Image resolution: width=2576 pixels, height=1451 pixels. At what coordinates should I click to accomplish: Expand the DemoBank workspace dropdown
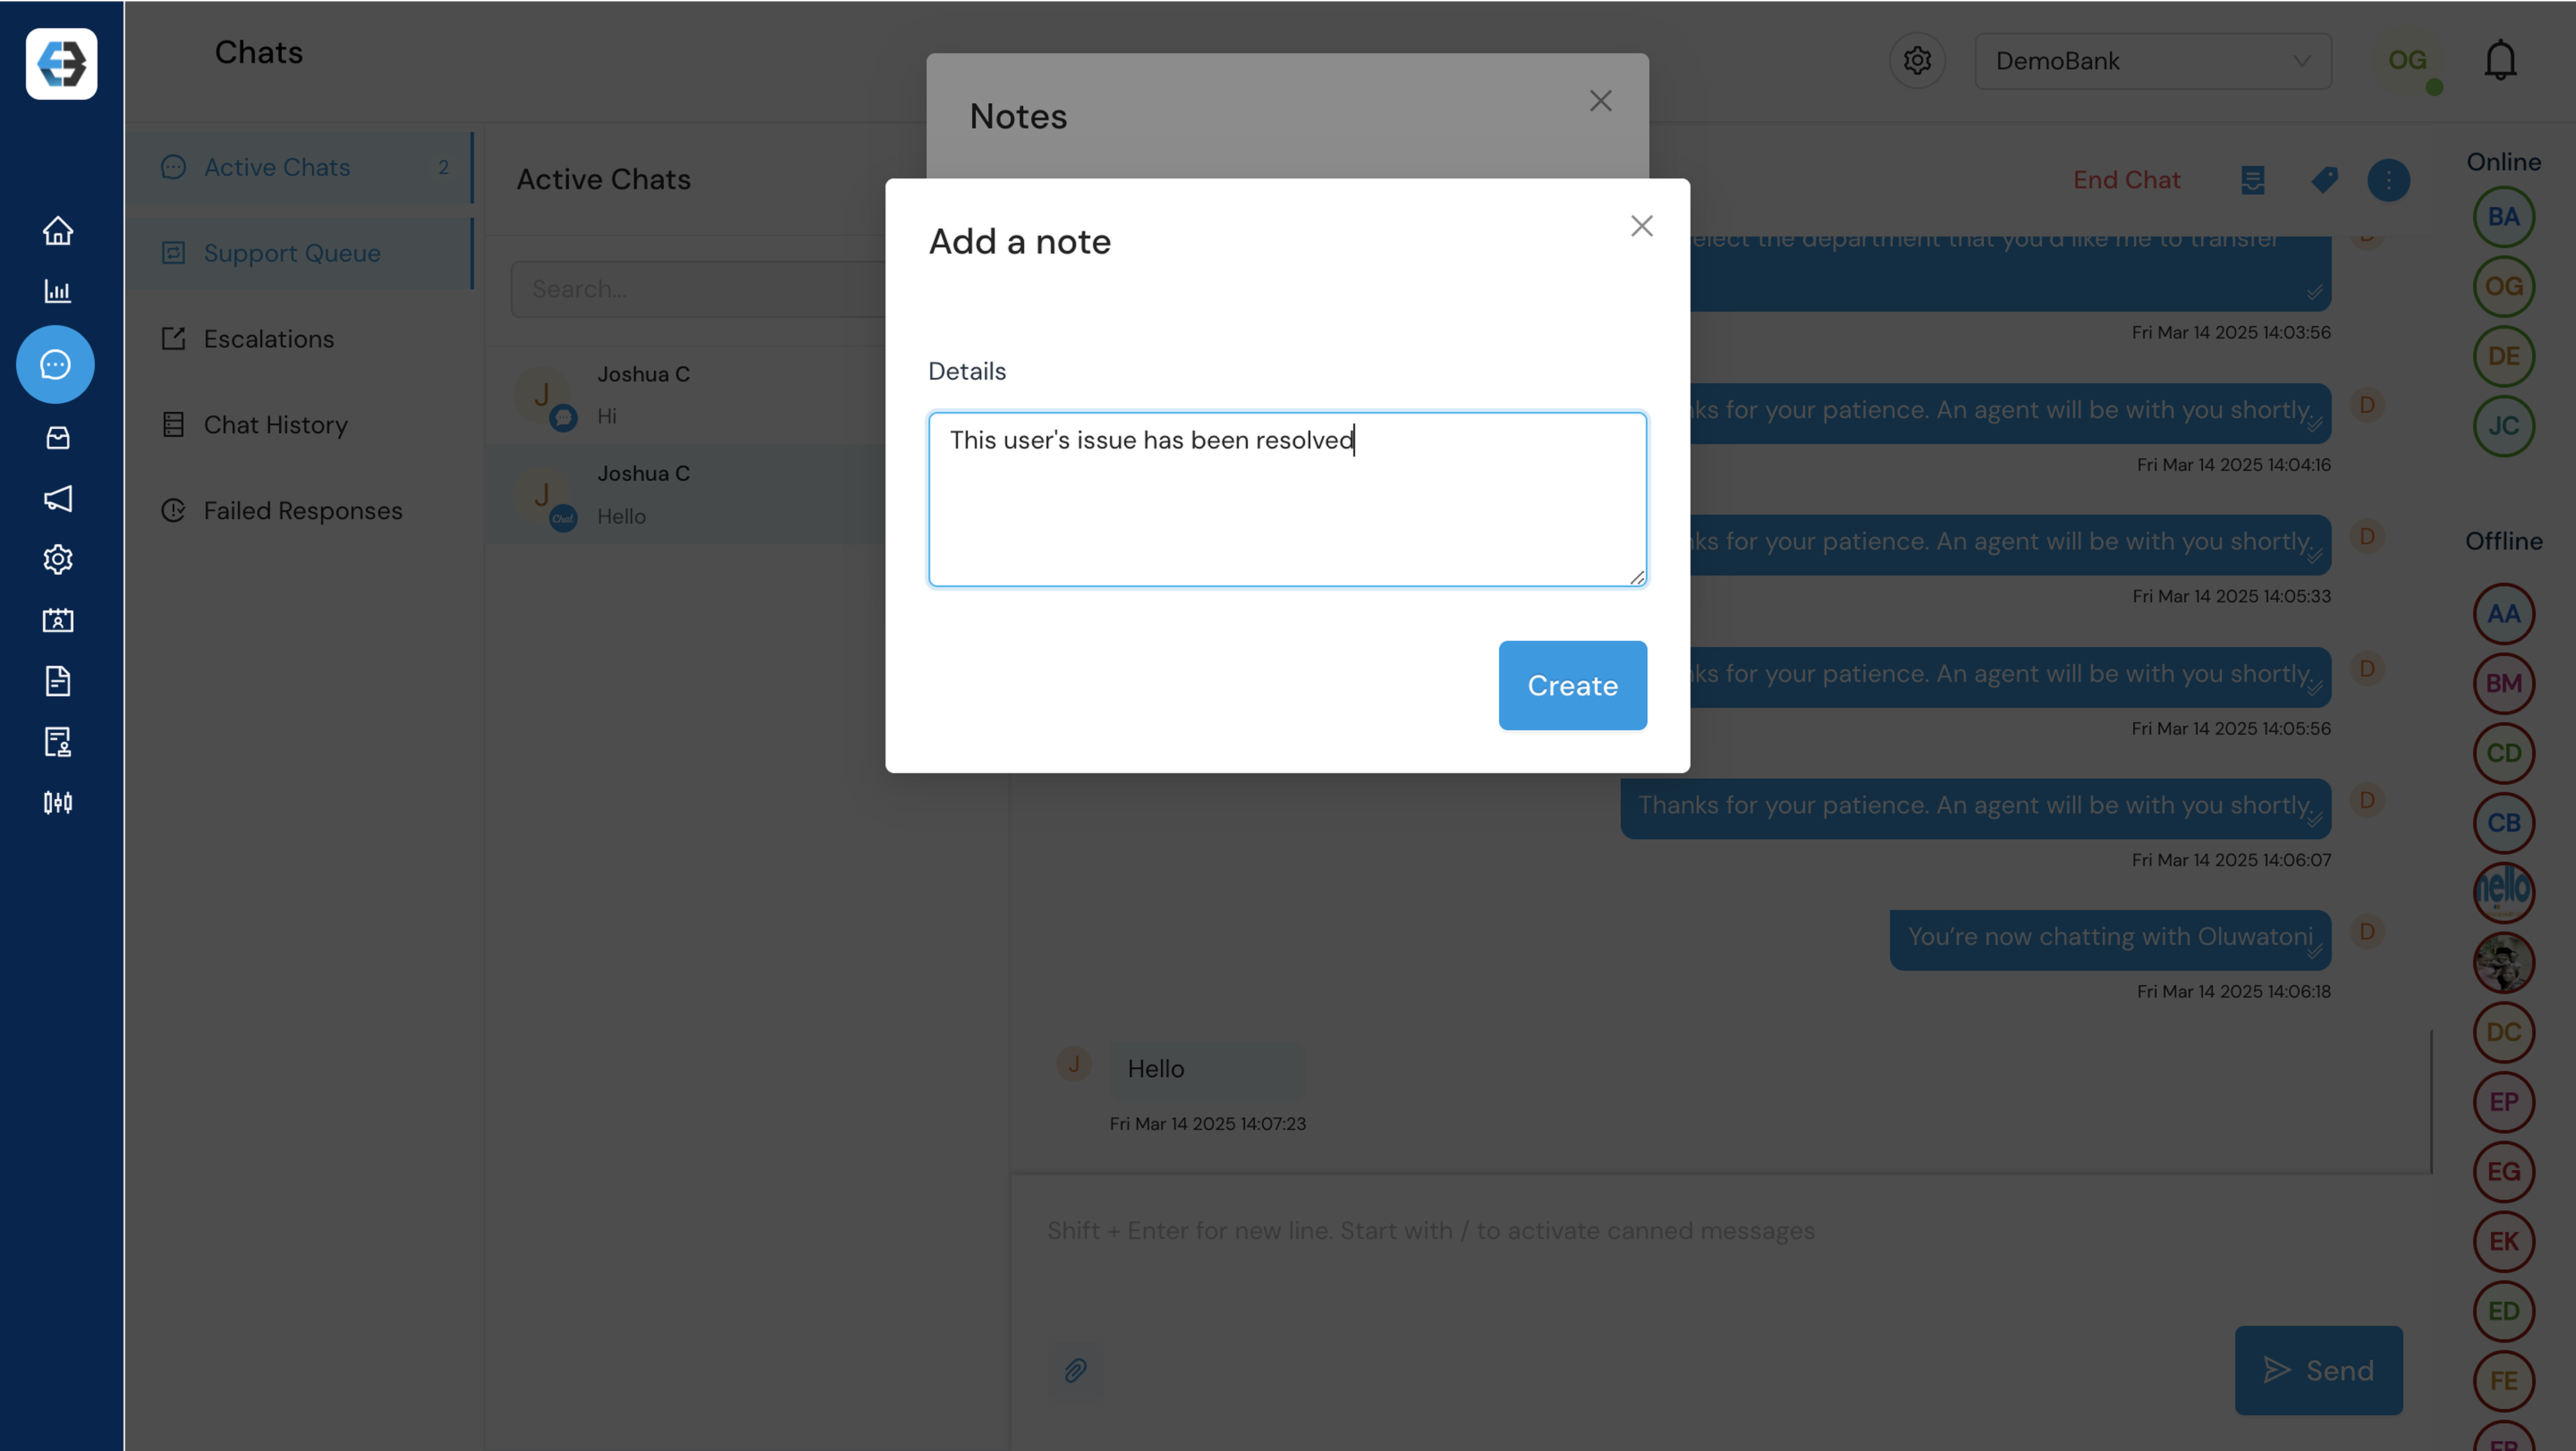tap(2153, 61)
